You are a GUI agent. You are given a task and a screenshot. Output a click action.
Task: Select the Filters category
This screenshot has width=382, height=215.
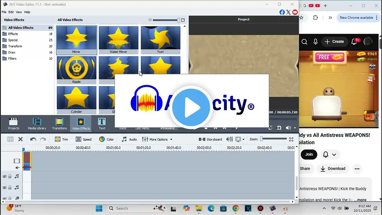pyautogui.click(x=27, y=59)
